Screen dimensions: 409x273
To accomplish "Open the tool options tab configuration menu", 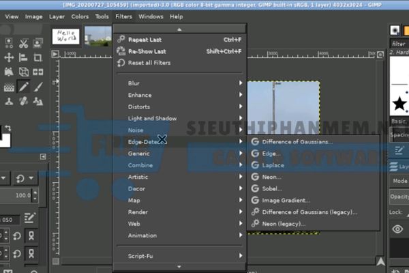I will [43, 156].
